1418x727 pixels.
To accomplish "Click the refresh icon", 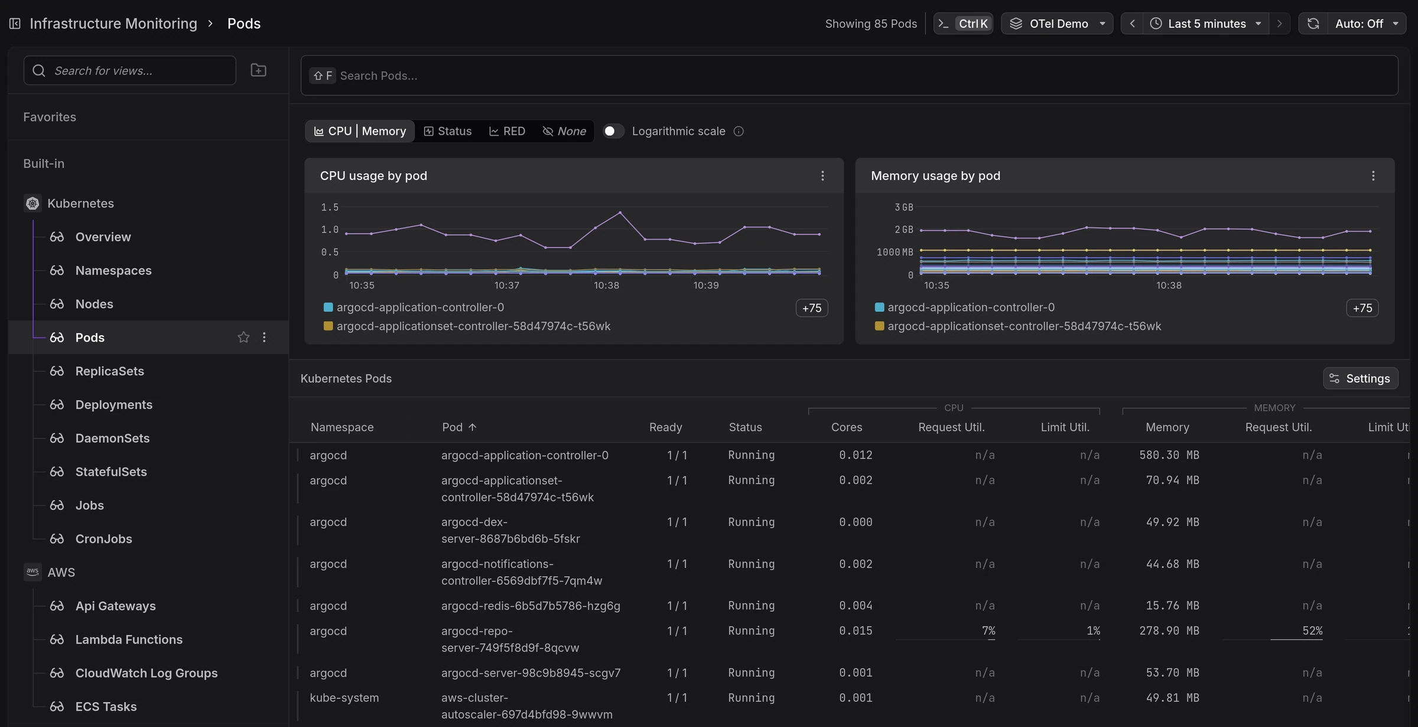I will (x=1313, y=24).
